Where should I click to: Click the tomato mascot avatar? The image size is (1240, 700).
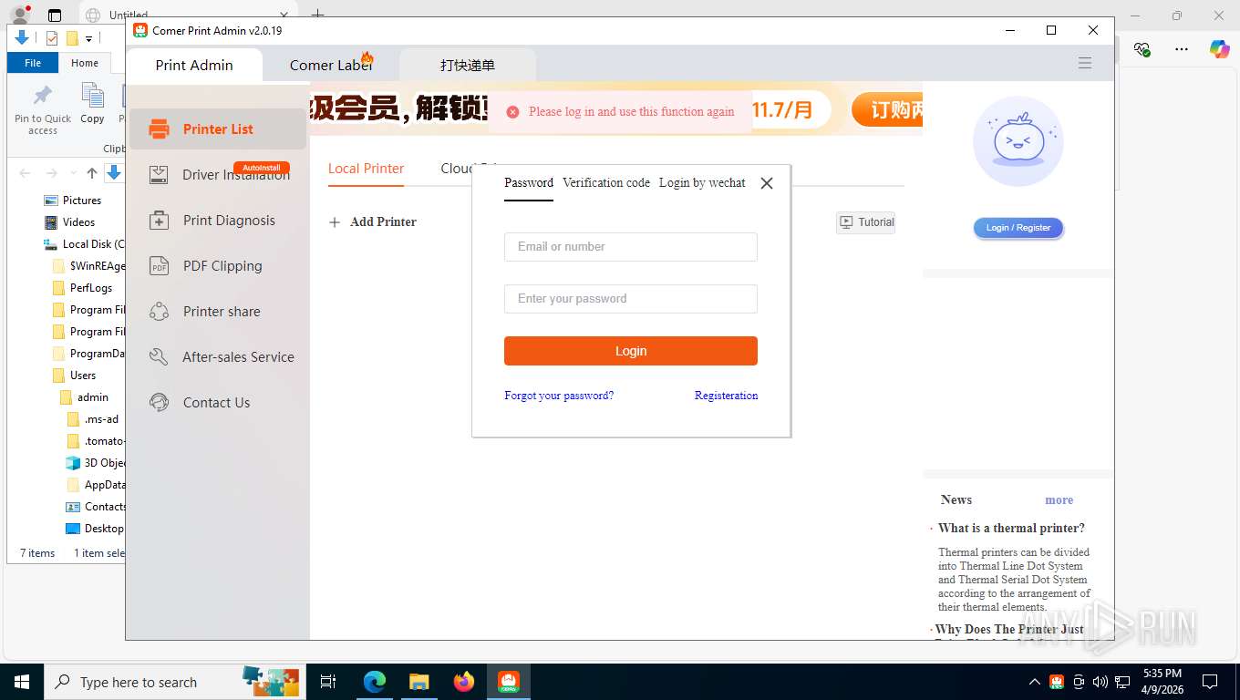[1018, 141]
